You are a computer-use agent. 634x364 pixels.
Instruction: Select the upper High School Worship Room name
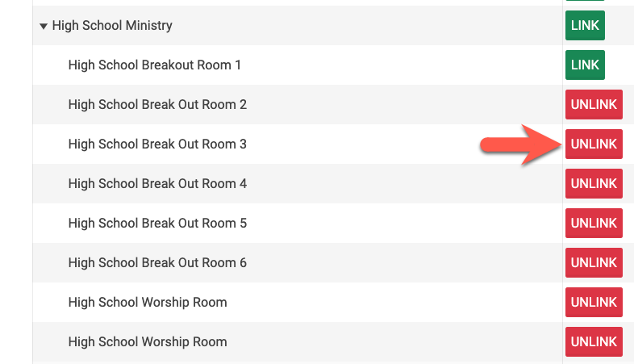[x=148, y=302]
